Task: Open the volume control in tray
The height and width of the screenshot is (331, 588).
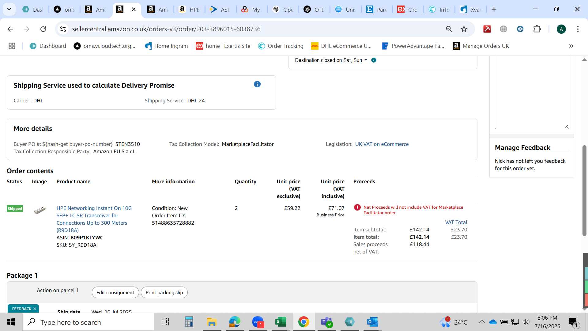Action: click(526, 322)
